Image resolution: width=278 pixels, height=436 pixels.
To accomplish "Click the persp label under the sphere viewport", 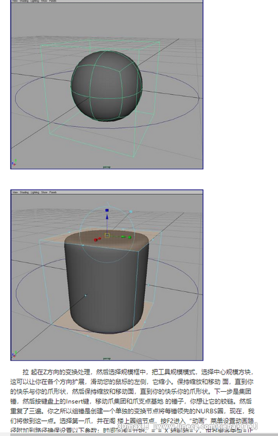I will click(107, 167).
